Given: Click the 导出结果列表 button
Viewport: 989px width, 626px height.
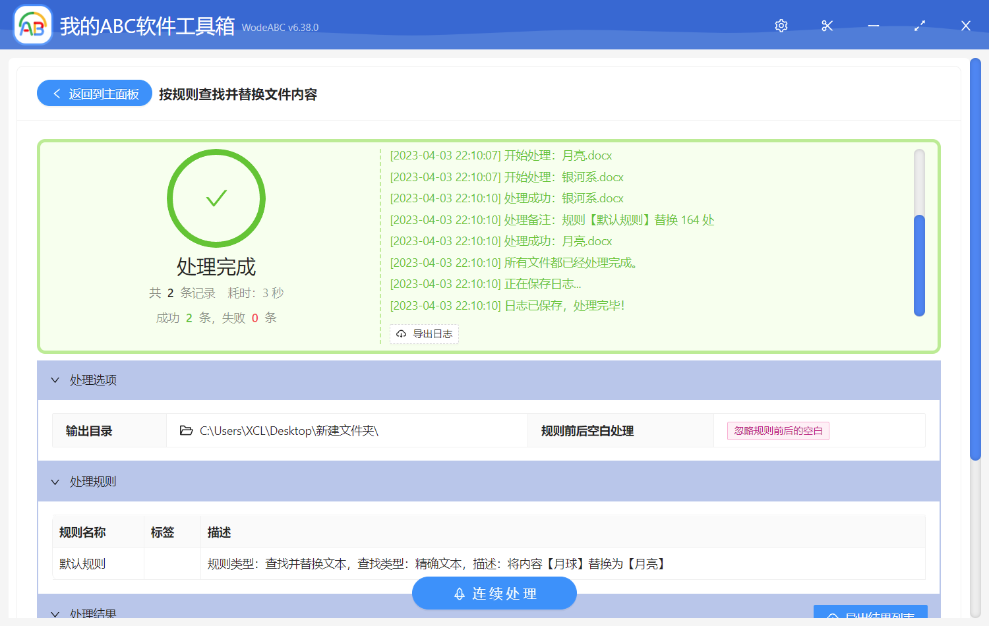Looking at the screenshot, I should tap(870, 613).
